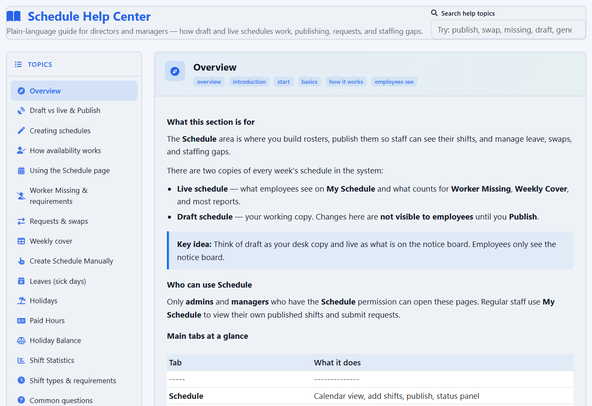This screenshot has height=406, width=592.
Task: Open How availability works topic
Action: [74, 151]
